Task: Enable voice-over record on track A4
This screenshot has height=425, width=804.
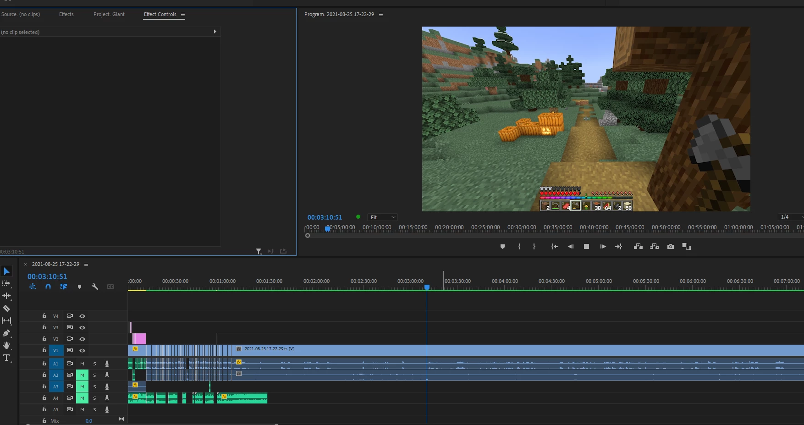Action: [107, 398]
